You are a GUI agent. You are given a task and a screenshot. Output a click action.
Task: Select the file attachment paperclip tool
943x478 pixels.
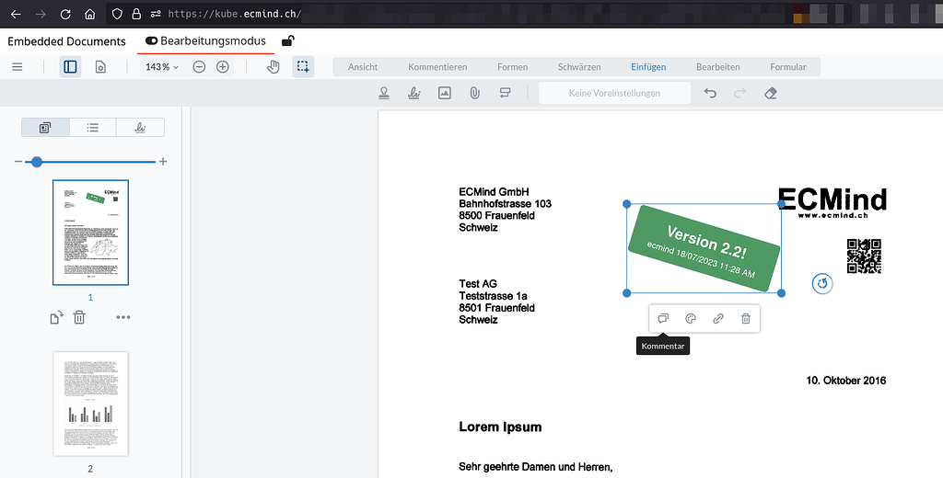click(x=474, y=93)
